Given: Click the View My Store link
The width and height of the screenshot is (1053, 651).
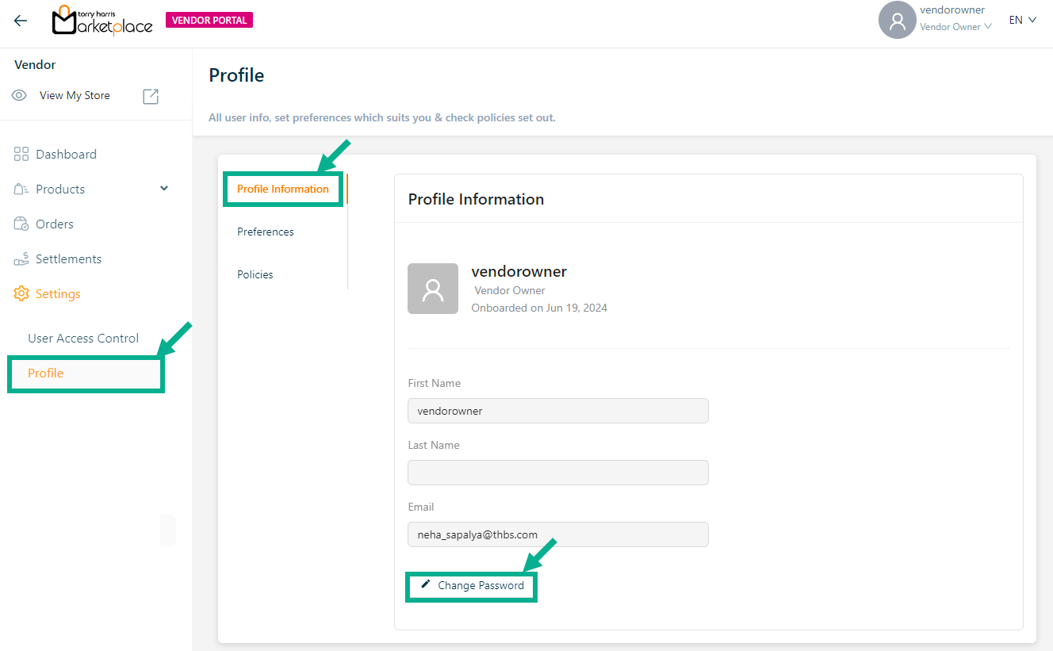Looking at the screenshot, I should click(x=75, y=96).
